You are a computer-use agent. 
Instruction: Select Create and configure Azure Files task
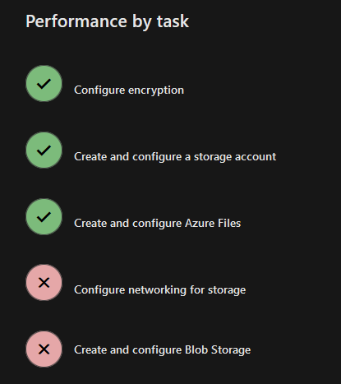click(x=158, y=223)
